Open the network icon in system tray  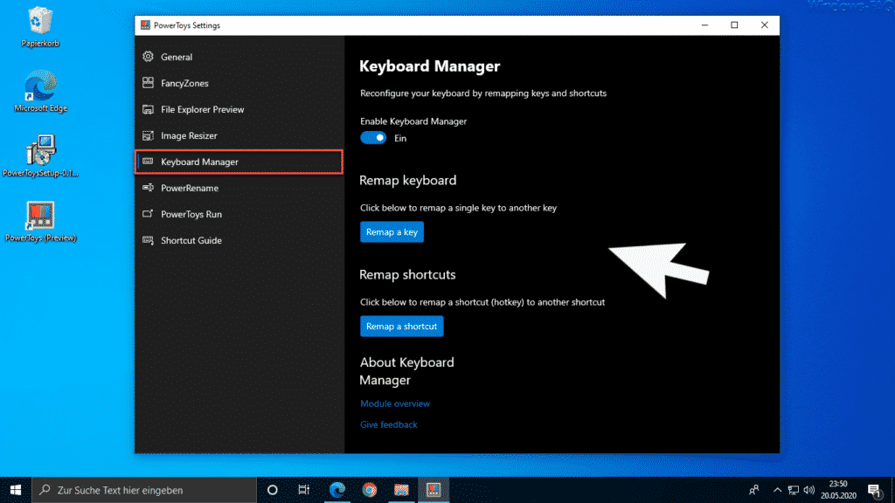point(794,490)
